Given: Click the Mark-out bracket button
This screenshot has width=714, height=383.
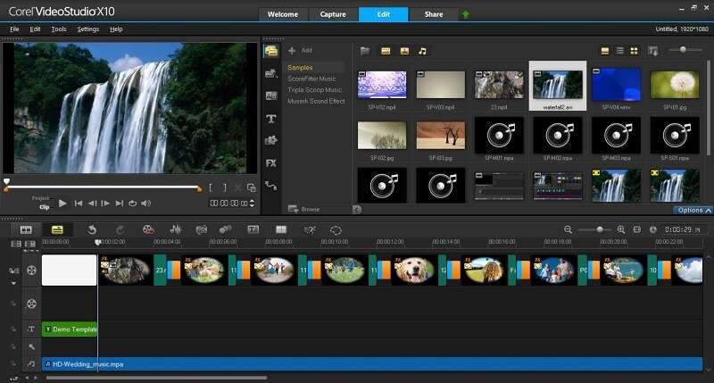Looking at the screenshot, I should point(225,187).
